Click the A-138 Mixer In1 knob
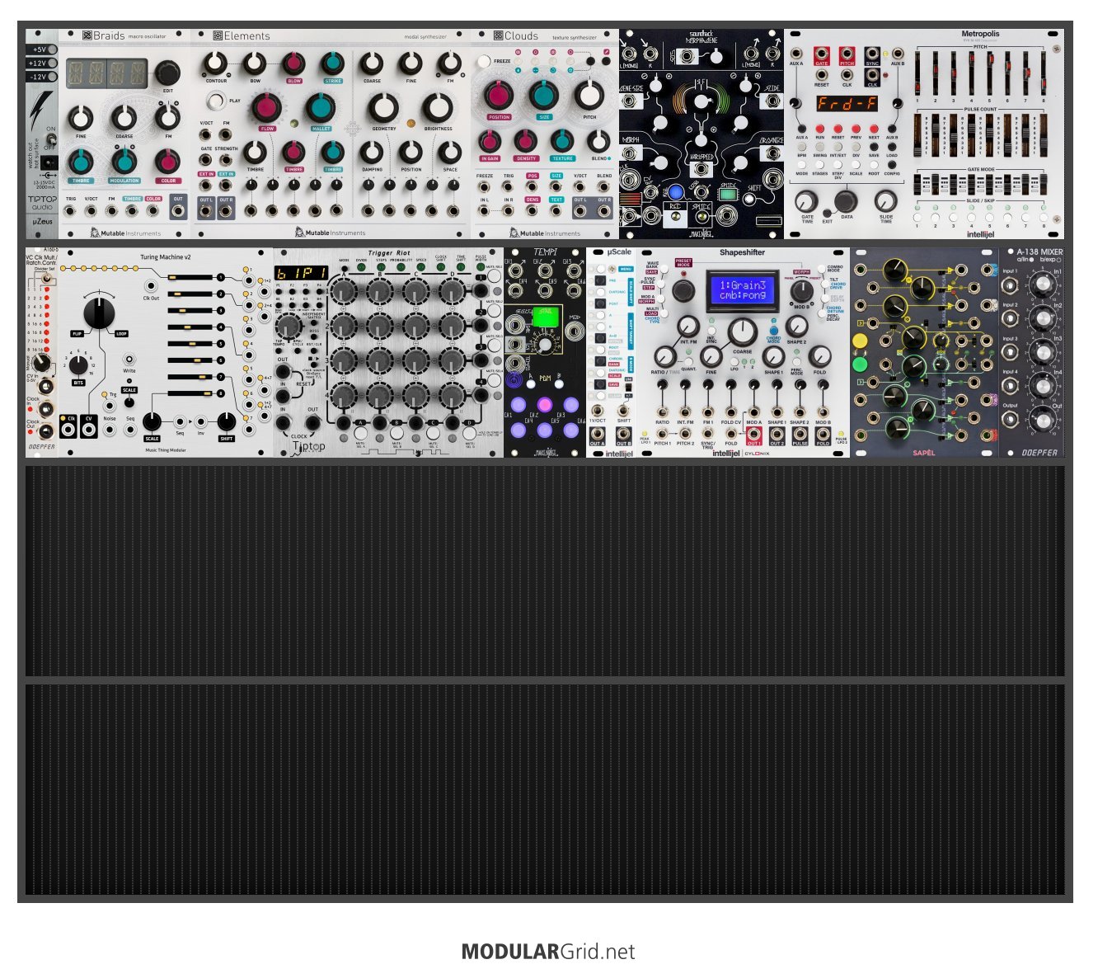Screen dimensions: 1098x969 coord(1042,285)
